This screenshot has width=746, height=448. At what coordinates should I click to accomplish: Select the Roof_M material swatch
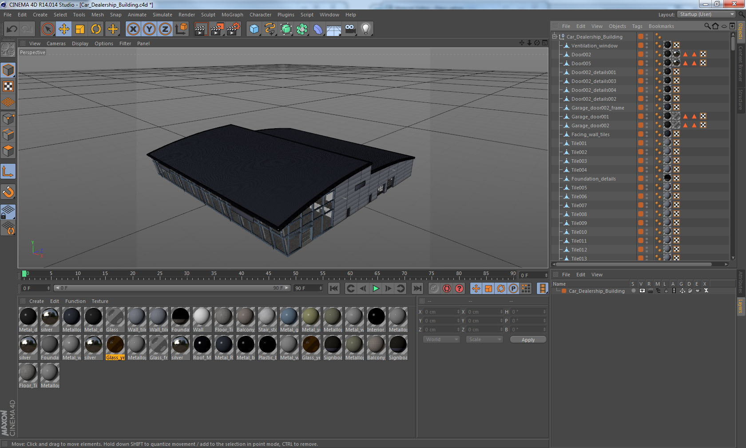[202, 347]
